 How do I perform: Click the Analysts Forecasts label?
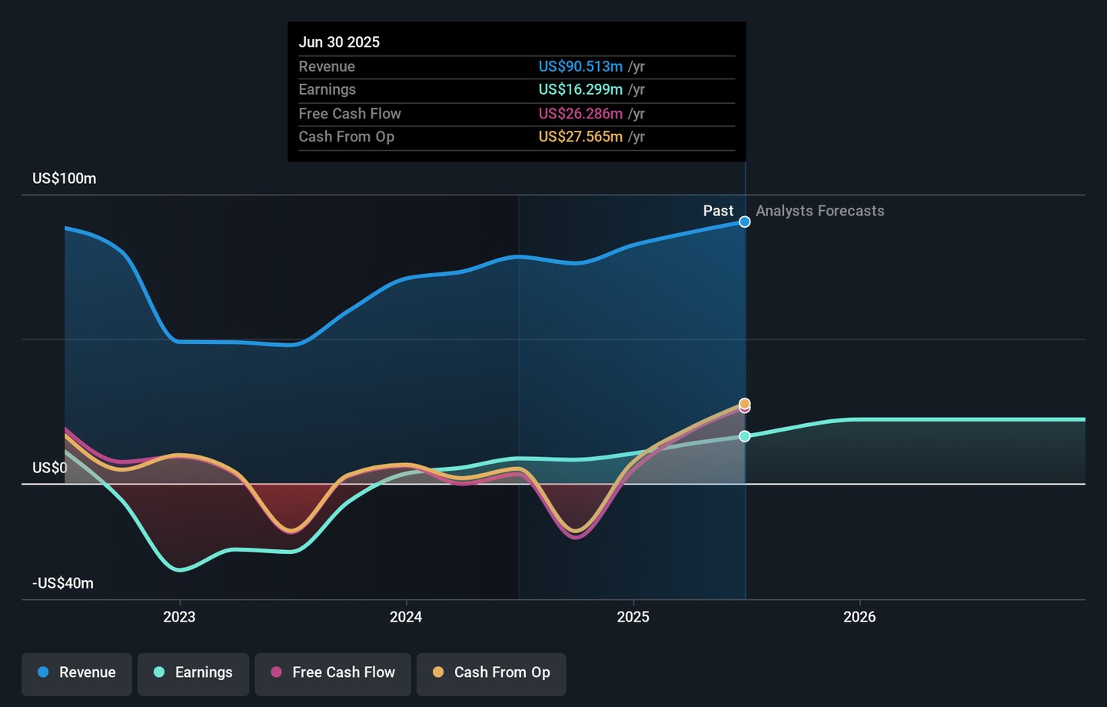point(819,211)
